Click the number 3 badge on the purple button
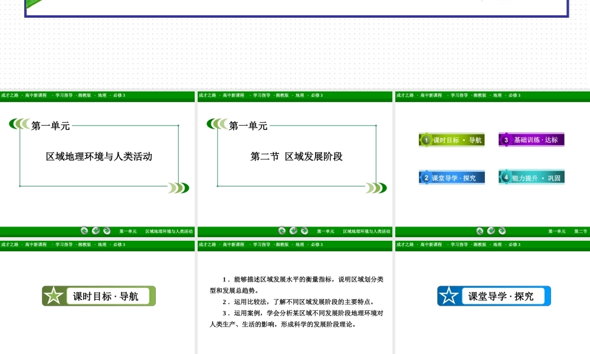590x354 pixels. point(506,140)
